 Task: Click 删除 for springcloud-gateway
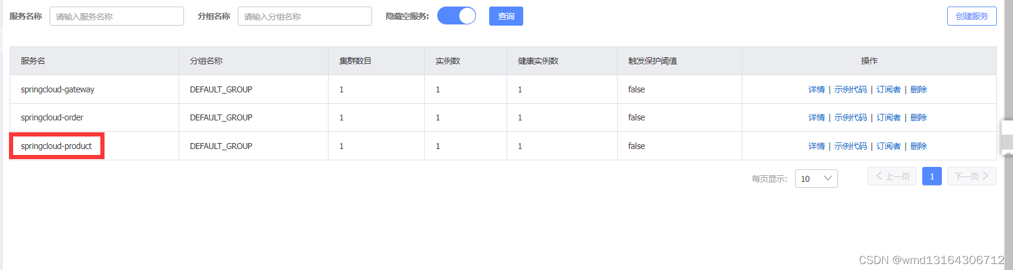[x=919, y=89]
